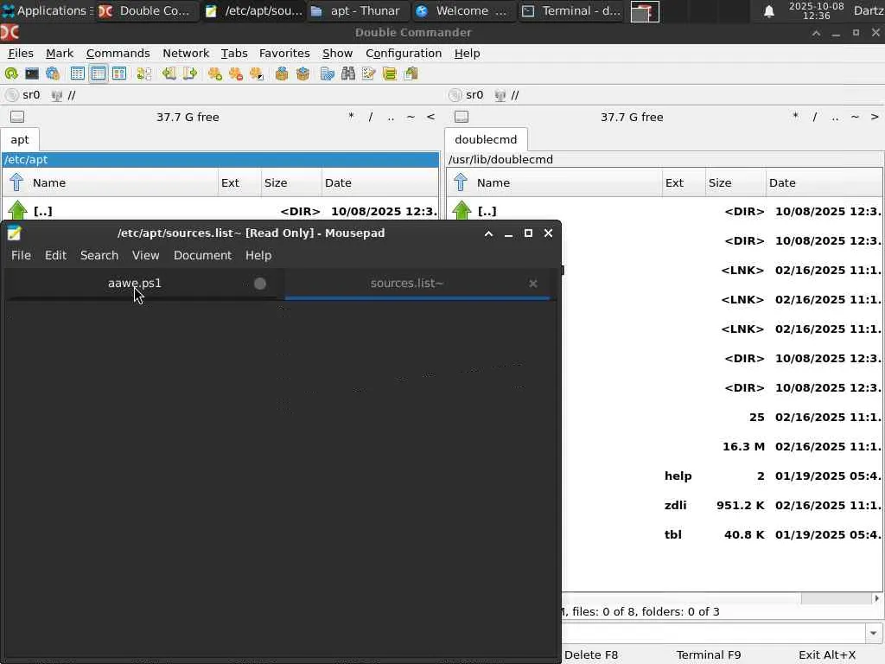885x664 pixels.
Task: Open the Configuration menu
Action: (404, 53)
